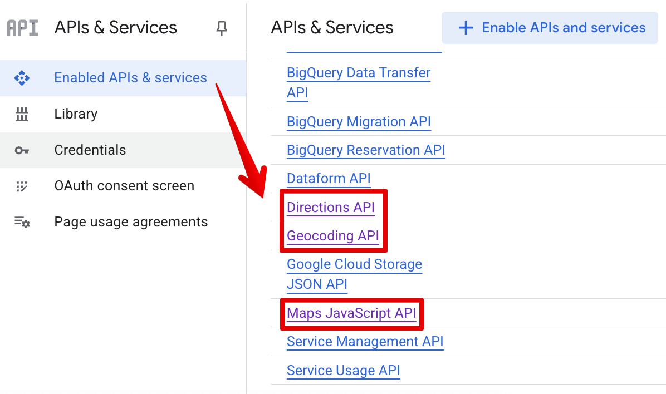Click the Library shelf icon
This screenshot has height=394, width=666.
[22, 114]
